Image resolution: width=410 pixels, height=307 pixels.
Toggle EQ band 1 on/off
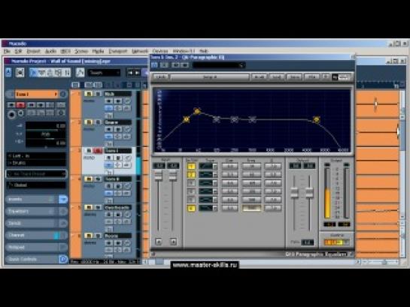pyautogui.click(x=191, y=166)
